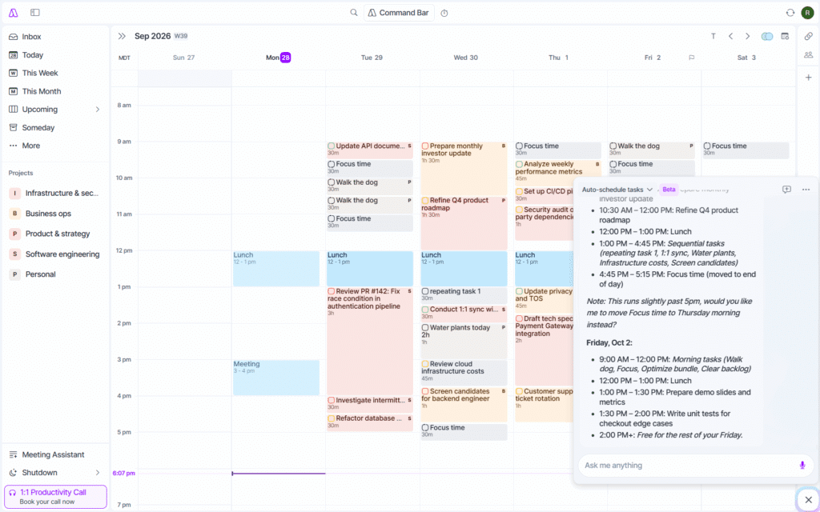The width and height of the screenshot is (820, 512).
Task: Open the people icon in right rail
Action: click(x=809, y=55)
